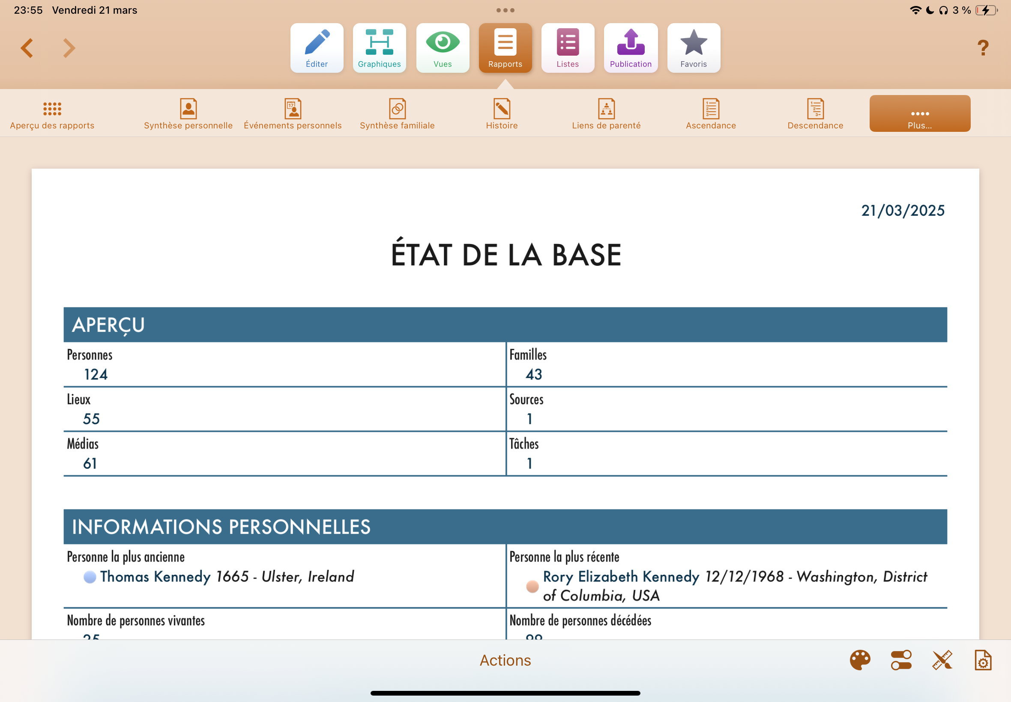Open the page settings document icon
The height and width of the screenshot is (702, 1011).
(x=983, y=660)
